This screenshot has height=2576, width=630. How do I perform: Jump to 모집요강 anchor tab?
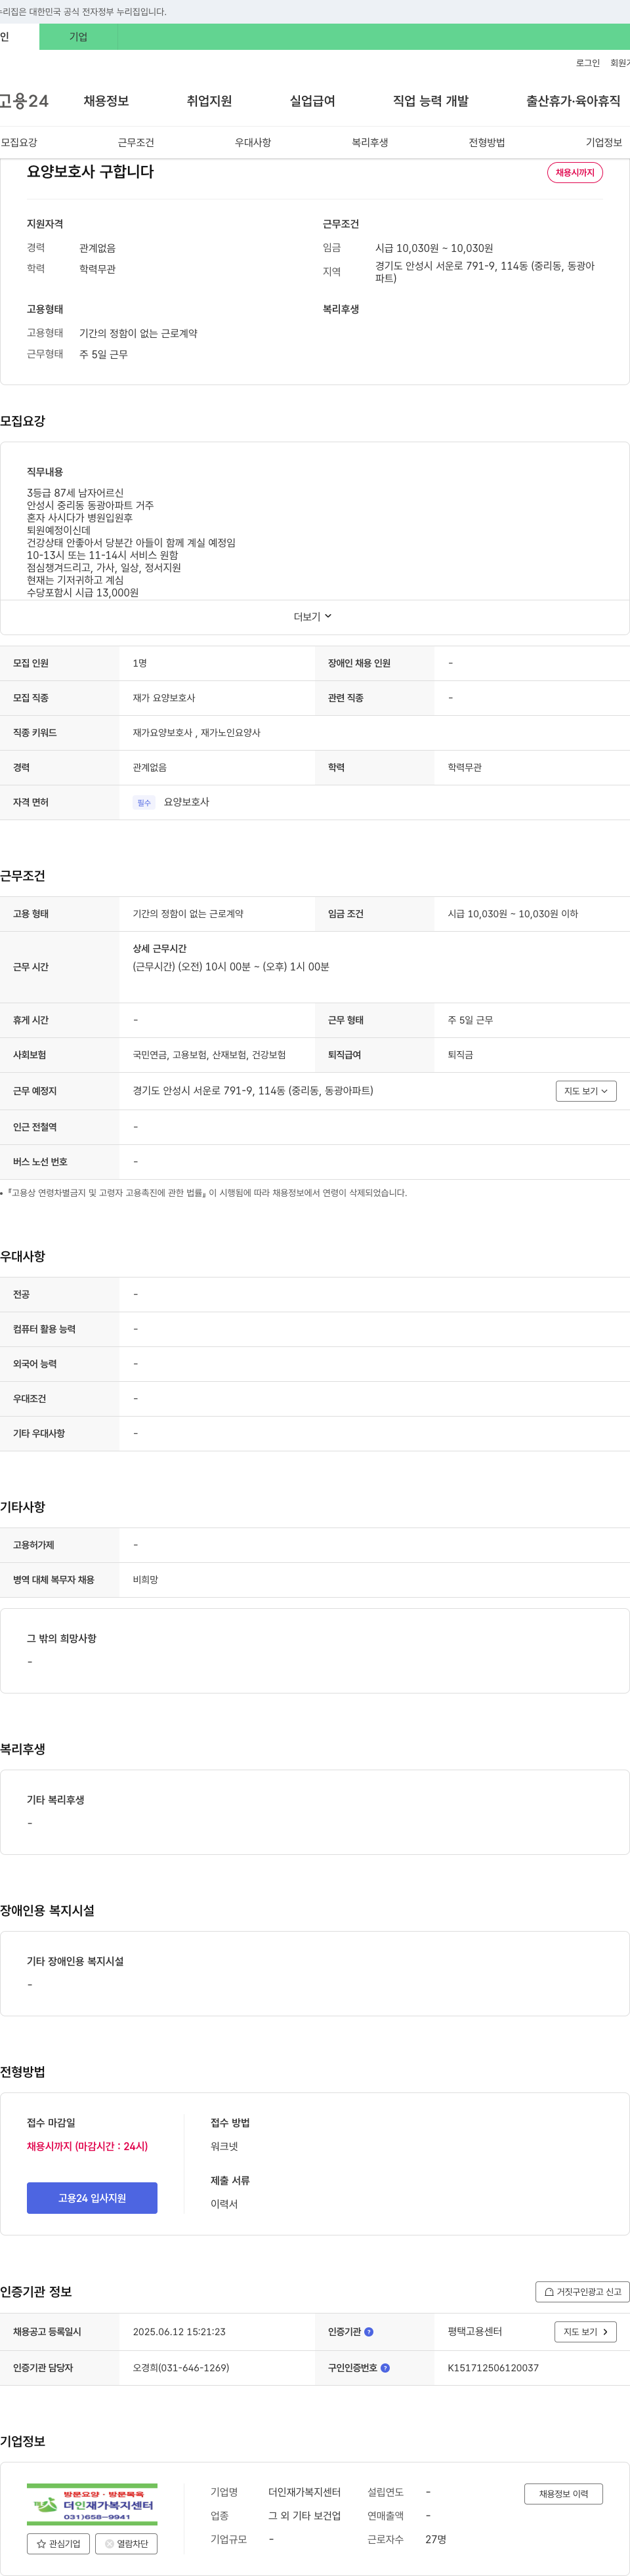point(19,142)
